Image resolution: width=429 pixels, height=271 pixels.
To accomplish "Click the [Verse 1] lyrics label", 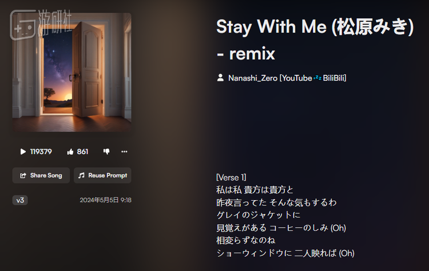I will [x=231, y=177].
